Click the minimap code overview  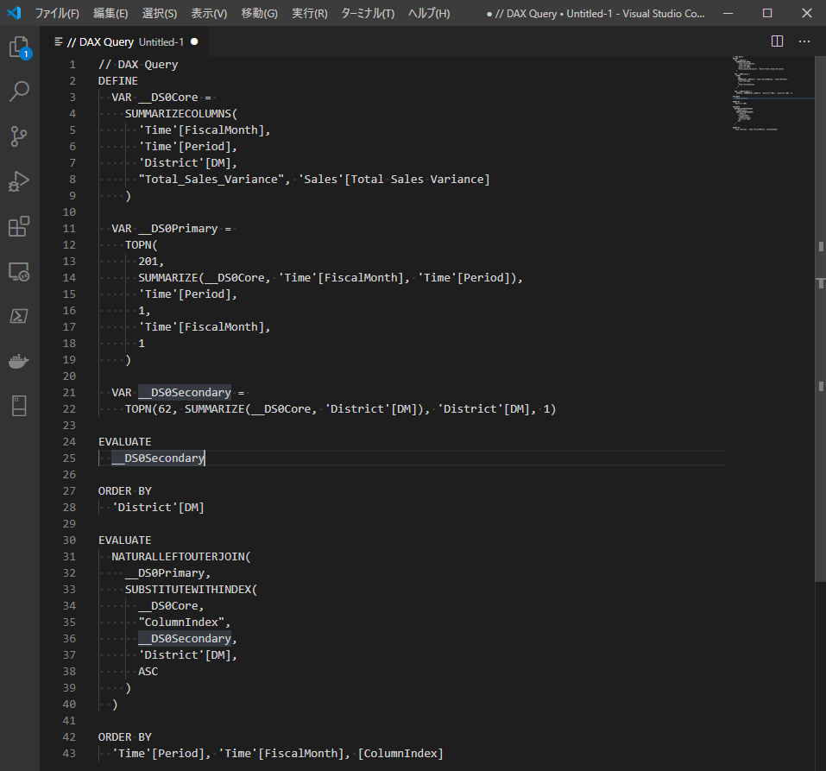(x=761, y=92)
